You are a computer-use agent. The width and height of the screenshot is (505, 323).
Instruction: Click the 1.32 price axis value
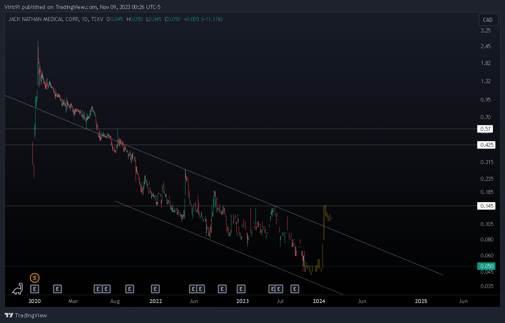[x=486, y=81]
